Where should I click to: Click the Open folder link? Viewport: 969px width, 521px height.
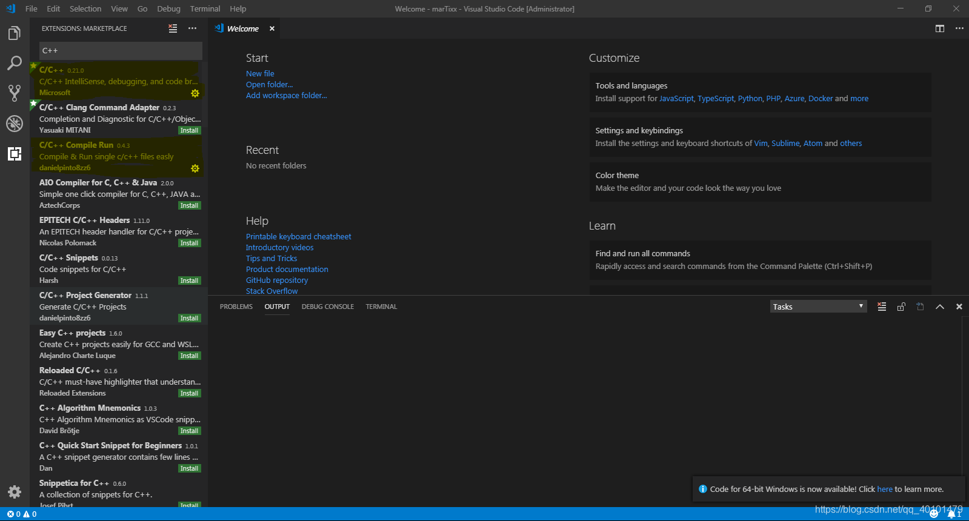click(x=269, y=84)
